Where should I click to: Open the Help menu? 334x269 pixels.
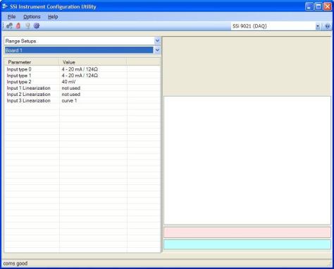53,17
